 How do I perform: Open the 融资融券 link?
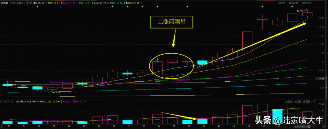pos(293,3)
